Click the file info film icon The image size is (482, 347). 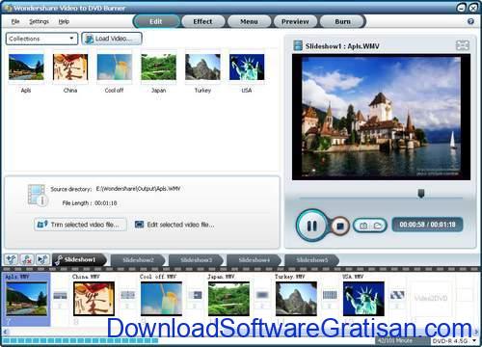tap(38, 195)
